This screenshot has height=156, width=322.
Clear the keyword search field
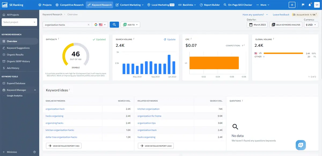(x=89, y=25)
